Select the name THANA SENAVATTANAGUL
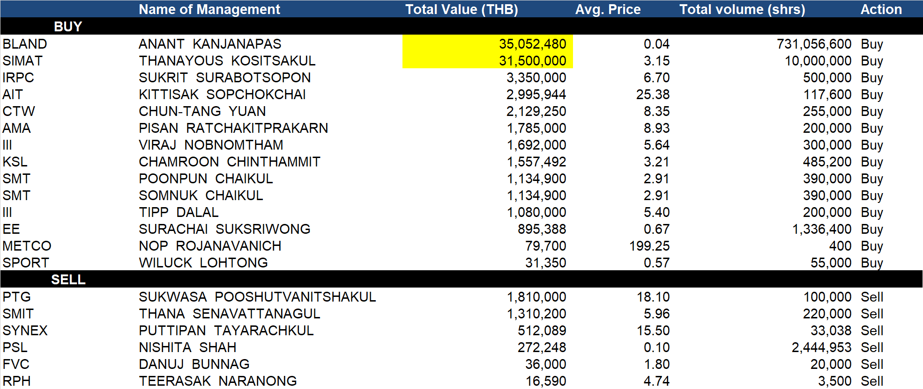The width and height of the screenshot is (923, 389). [230, 314]
